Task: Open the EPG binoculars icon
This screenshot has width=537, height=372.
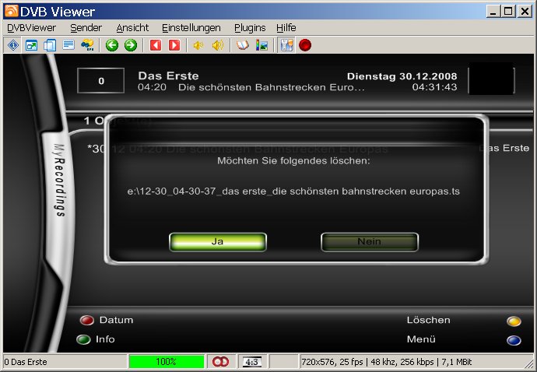Action: tap(87, 45)
